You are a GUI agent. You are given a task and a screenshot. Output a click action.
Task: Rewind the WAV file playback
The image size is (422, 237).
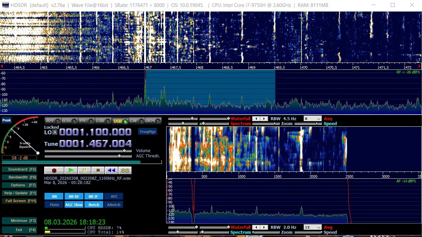point(111,171)
